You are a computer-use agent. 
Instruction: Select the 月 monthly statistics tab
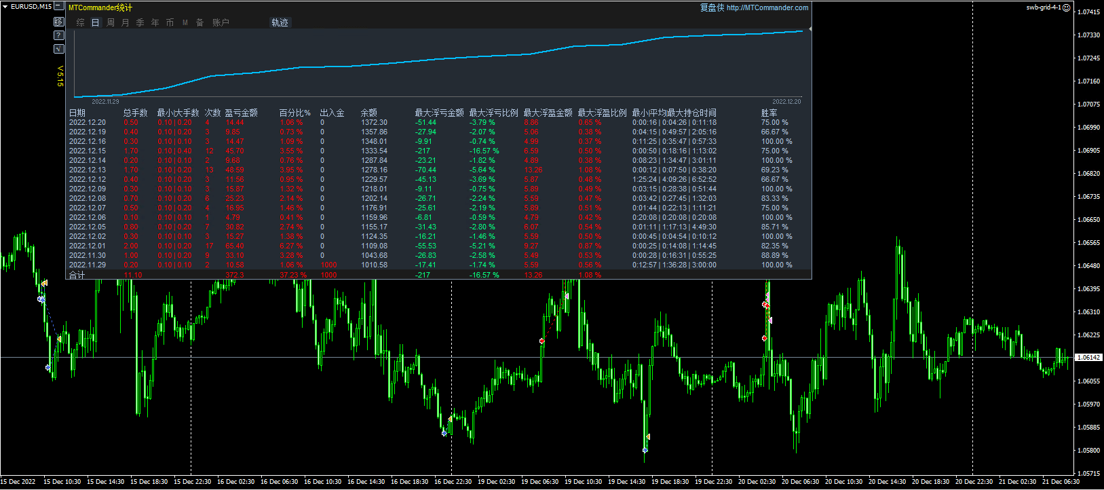tap(126, 22)
